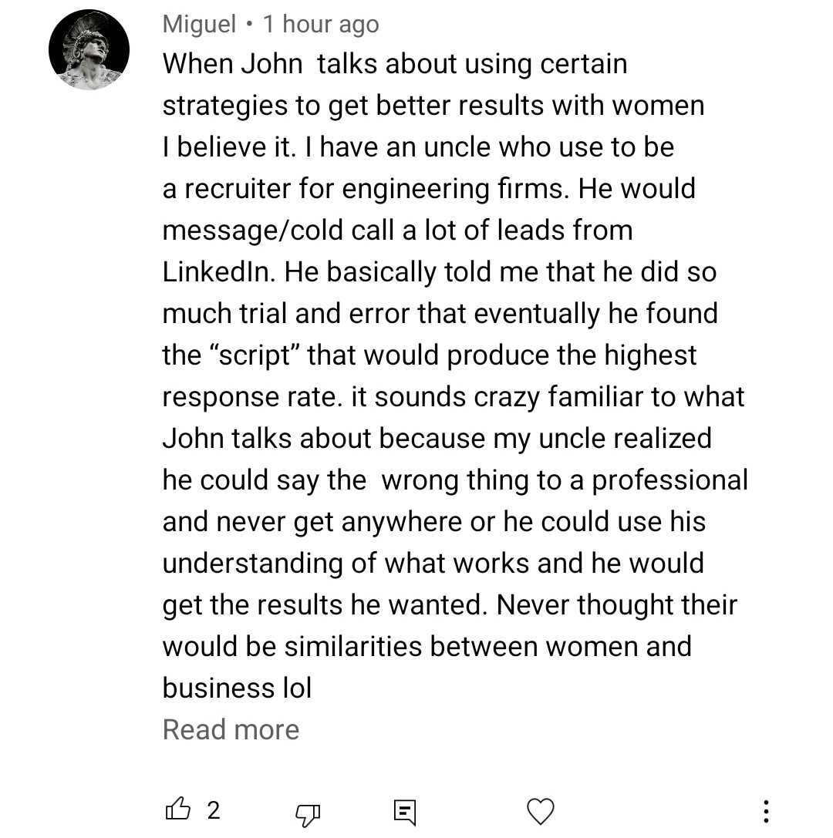
Task: Dislike the comment with thumbs down
Action: (309, 812)
